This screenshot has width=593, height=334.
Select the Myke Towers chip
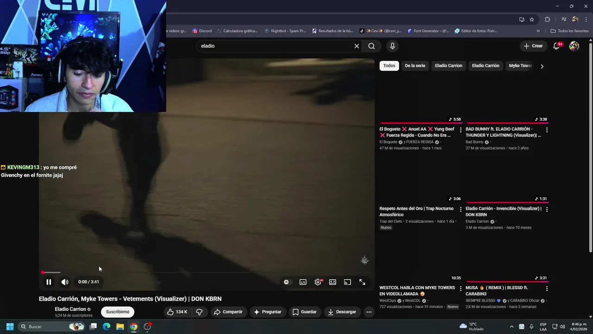pyautogui.click(x=521, y=66)
